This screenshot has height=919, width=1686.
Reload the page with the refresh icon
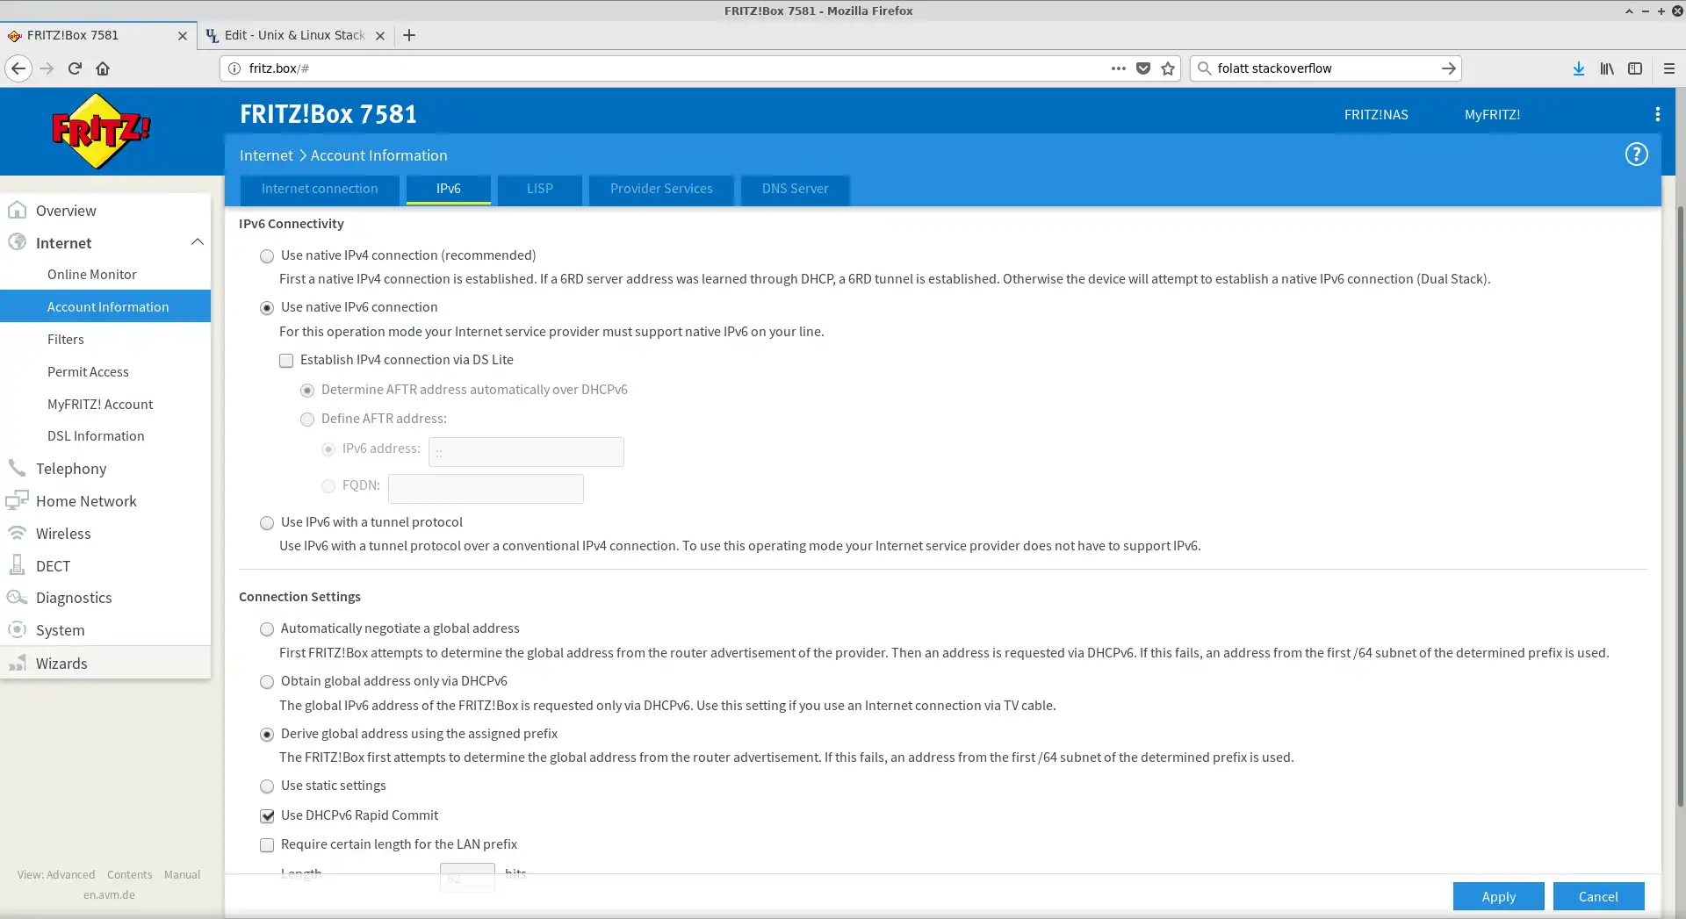pyautogui.click(x=75, y=68)
